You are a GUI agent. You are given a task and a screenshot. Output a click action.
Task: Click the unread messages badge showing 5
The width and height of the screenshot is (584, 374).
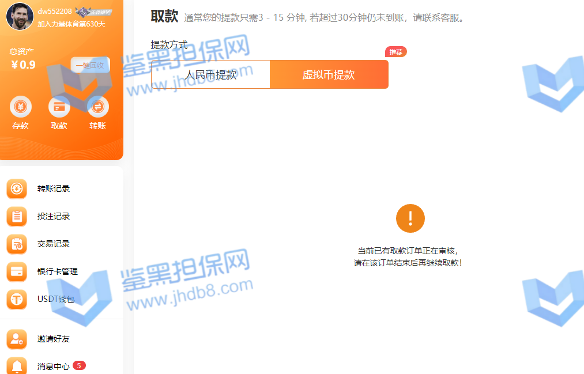point(80,365)
